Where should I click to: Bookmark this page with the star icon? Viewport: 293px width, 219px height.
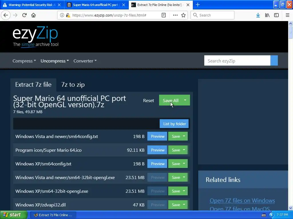[183, 15]
